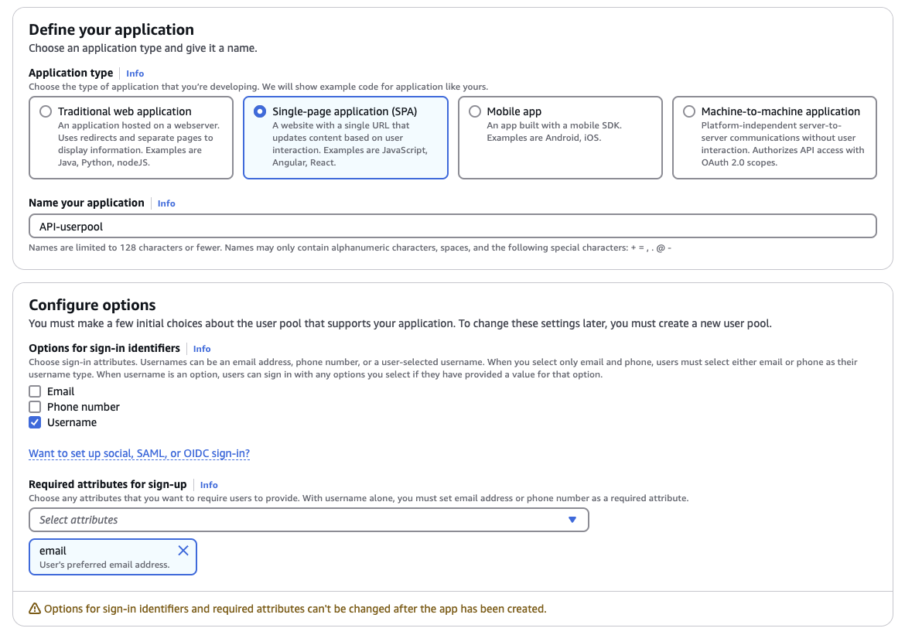Click the Traditional web application description text

tap(138, 144)
